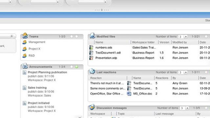Open the Project Planning publication announcement
210x118 pixels.
(x=47, y=72)
